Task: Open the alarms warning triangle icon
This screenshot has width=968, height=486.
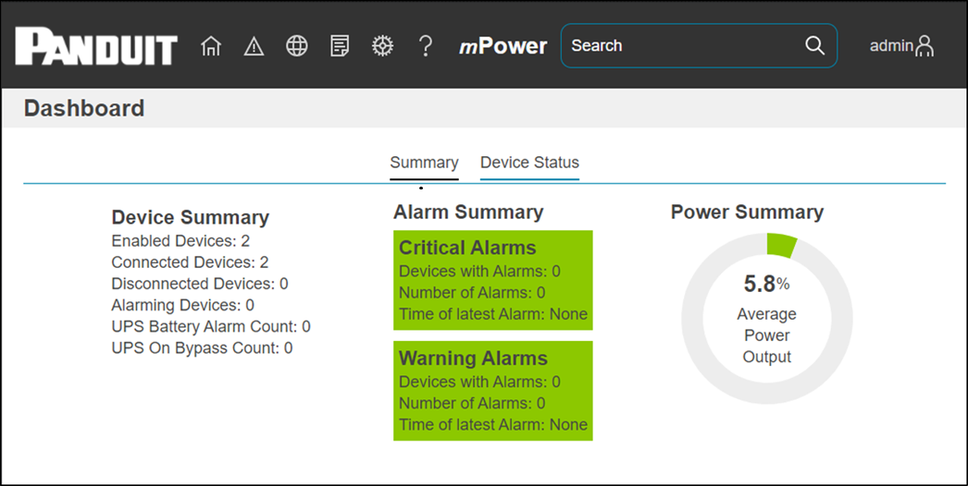Action: pos(254,46)
